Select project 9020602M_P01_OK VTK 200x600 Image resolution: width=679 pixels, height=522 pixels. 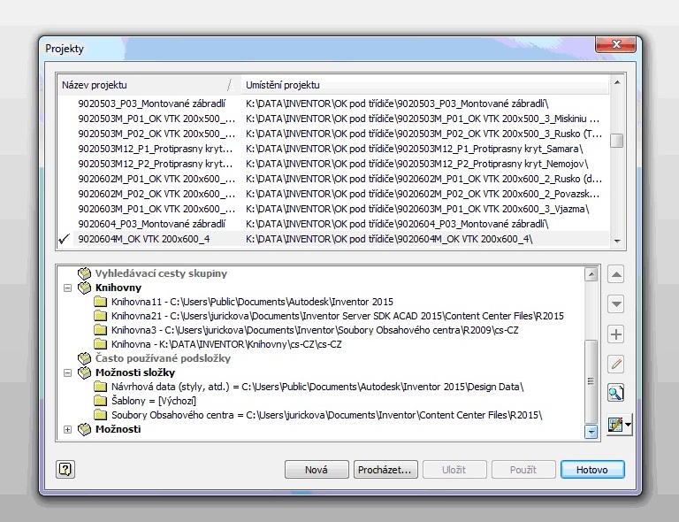pyautogui.click(x=156, y=179)
